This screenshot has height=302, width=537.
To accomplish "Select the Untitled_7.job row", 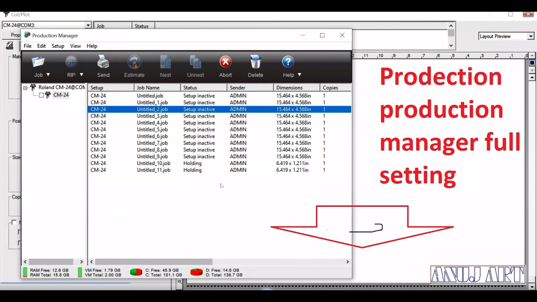I will pos(220,143).
